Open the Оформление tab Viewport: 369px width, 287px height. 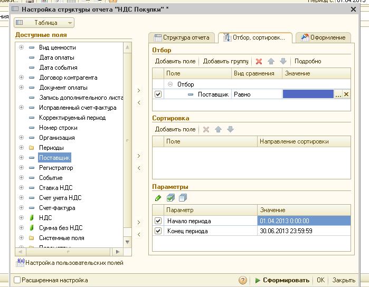pyautogui.click(x=323, y=37)
